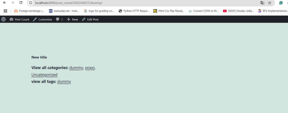Open the translate page icon
The width and height of the screenshot is (288, 113).
click(x=262, y=3)
